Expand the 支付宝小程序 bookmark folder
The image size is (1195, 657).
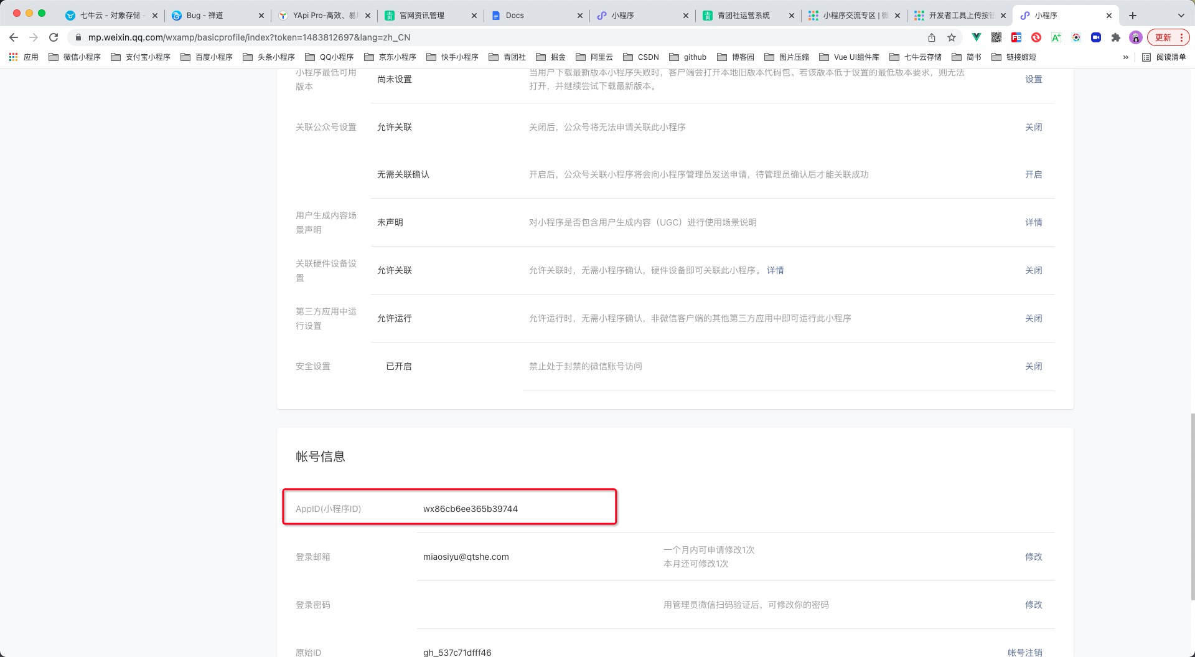coord(140,57)
